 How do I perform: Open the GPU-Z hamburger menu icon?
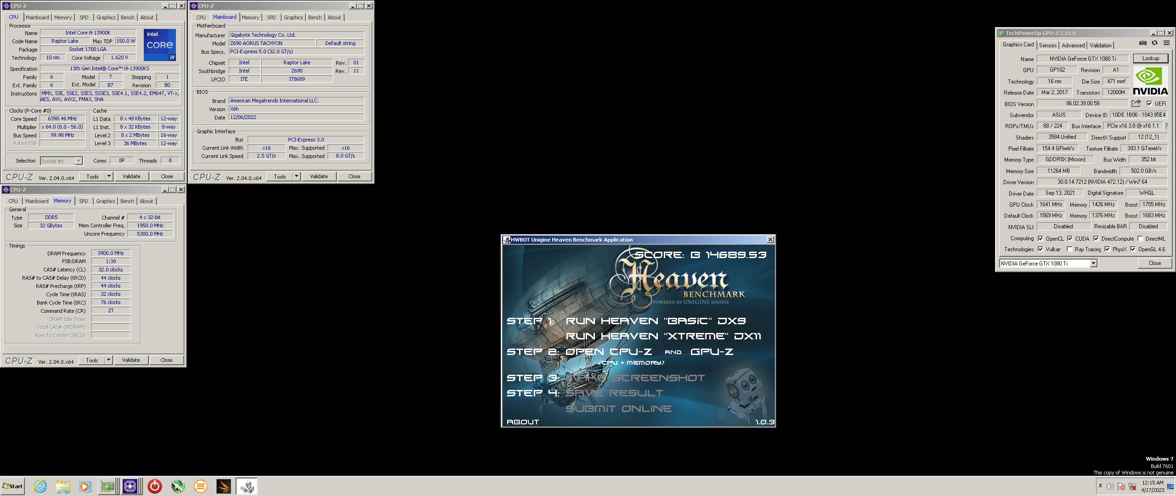pyautogui.click(x=1166, y=43)
